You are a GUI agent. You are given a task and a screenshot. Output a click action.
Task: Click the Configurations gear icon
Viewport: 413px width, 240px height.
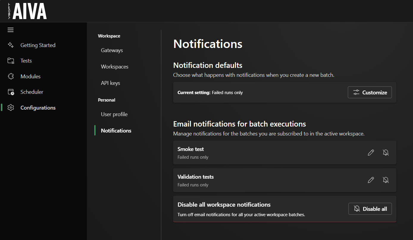pyautogui.click(x=11, y=107)
